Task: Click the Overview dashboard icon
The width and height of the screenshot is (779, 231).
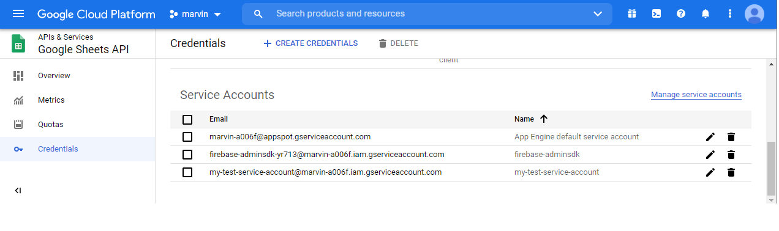Action: (x=18, y=76)
